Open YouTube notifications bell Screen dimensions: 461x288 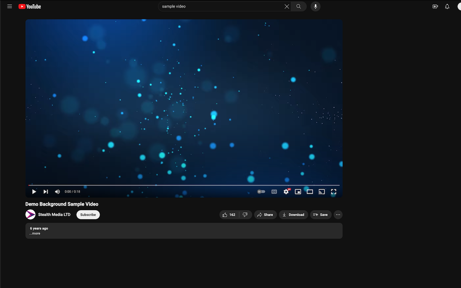[x=447, y=6]
